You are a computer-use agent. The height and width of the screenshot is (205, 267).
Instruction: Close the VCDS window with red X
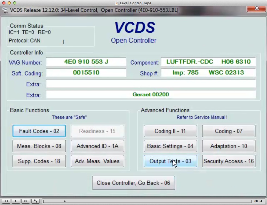tap(256, 8)
